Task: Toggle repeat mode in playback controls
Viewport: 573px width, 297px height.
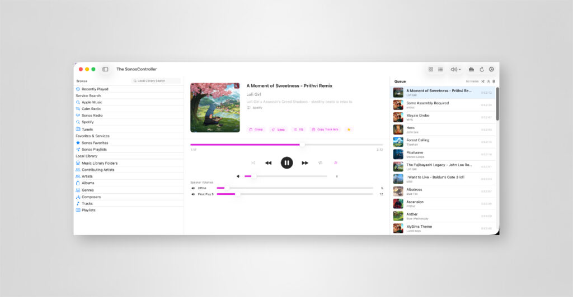Action: pyautogui.click(x=321, y=163)
